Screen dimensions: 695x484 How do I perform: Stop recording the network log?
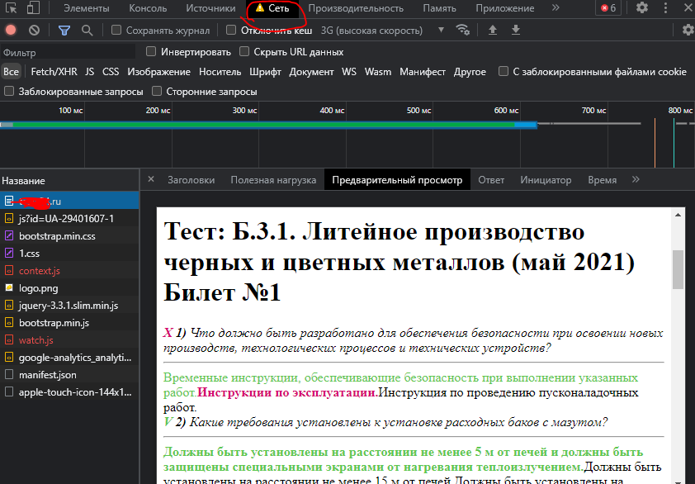[10, 30]
